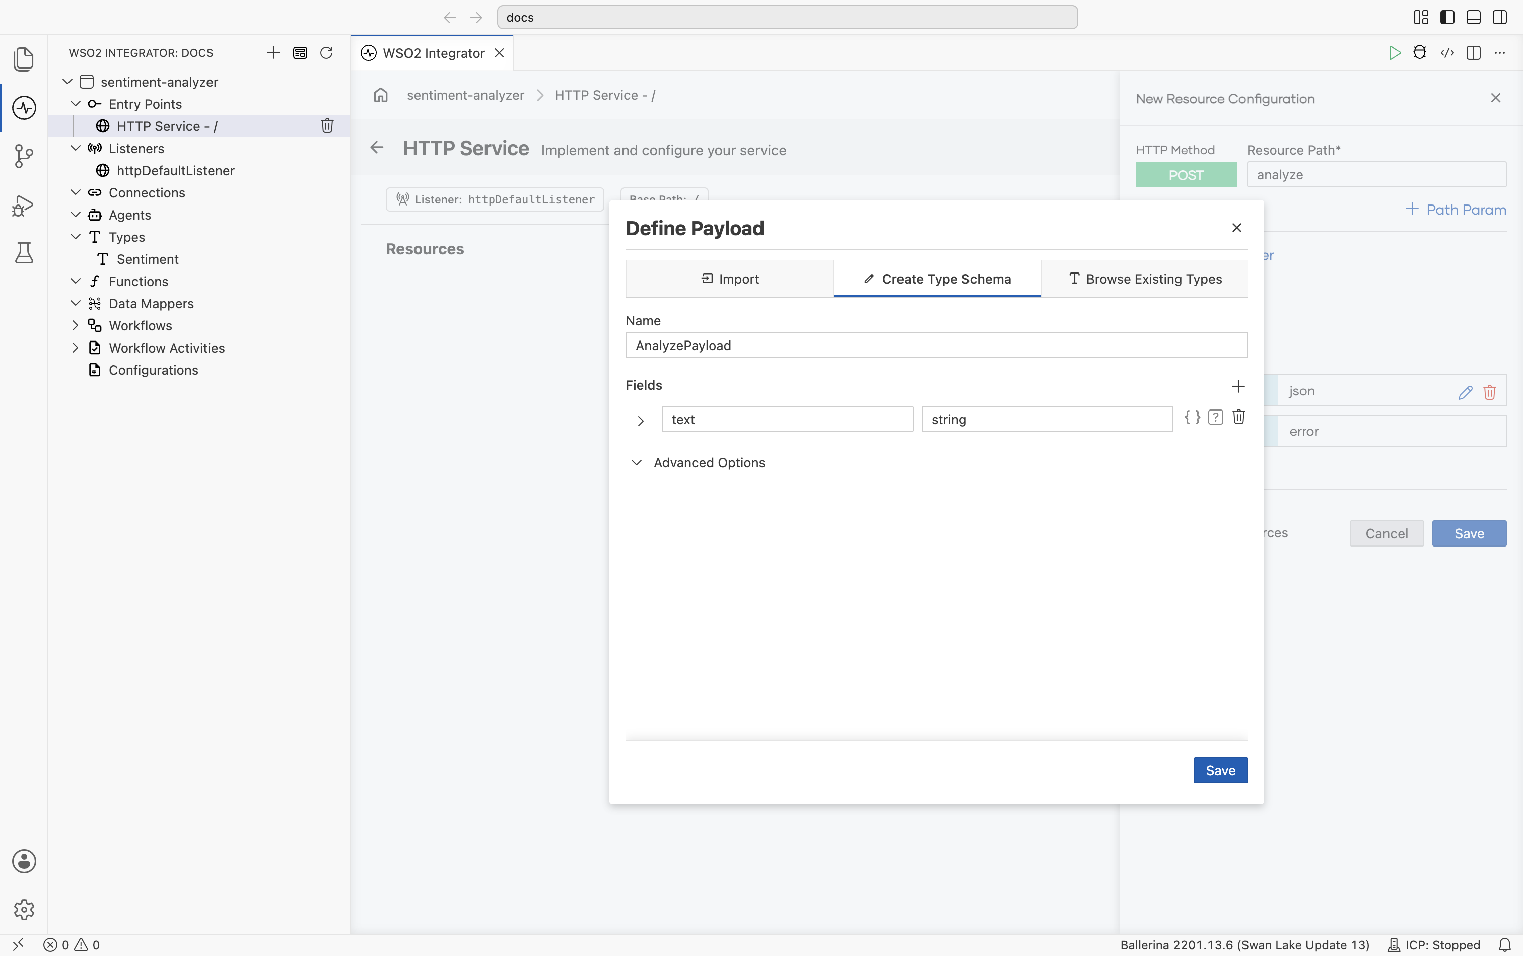Run the integration with play icon
The width and height of the screenshot is (1523, 956).
(1394, 52)
